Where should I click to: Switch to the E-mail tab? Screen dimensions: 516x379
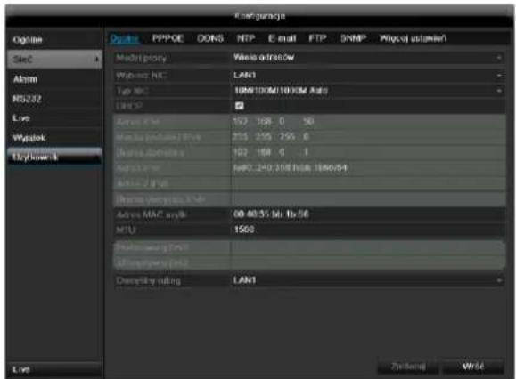tap(282, 38)
